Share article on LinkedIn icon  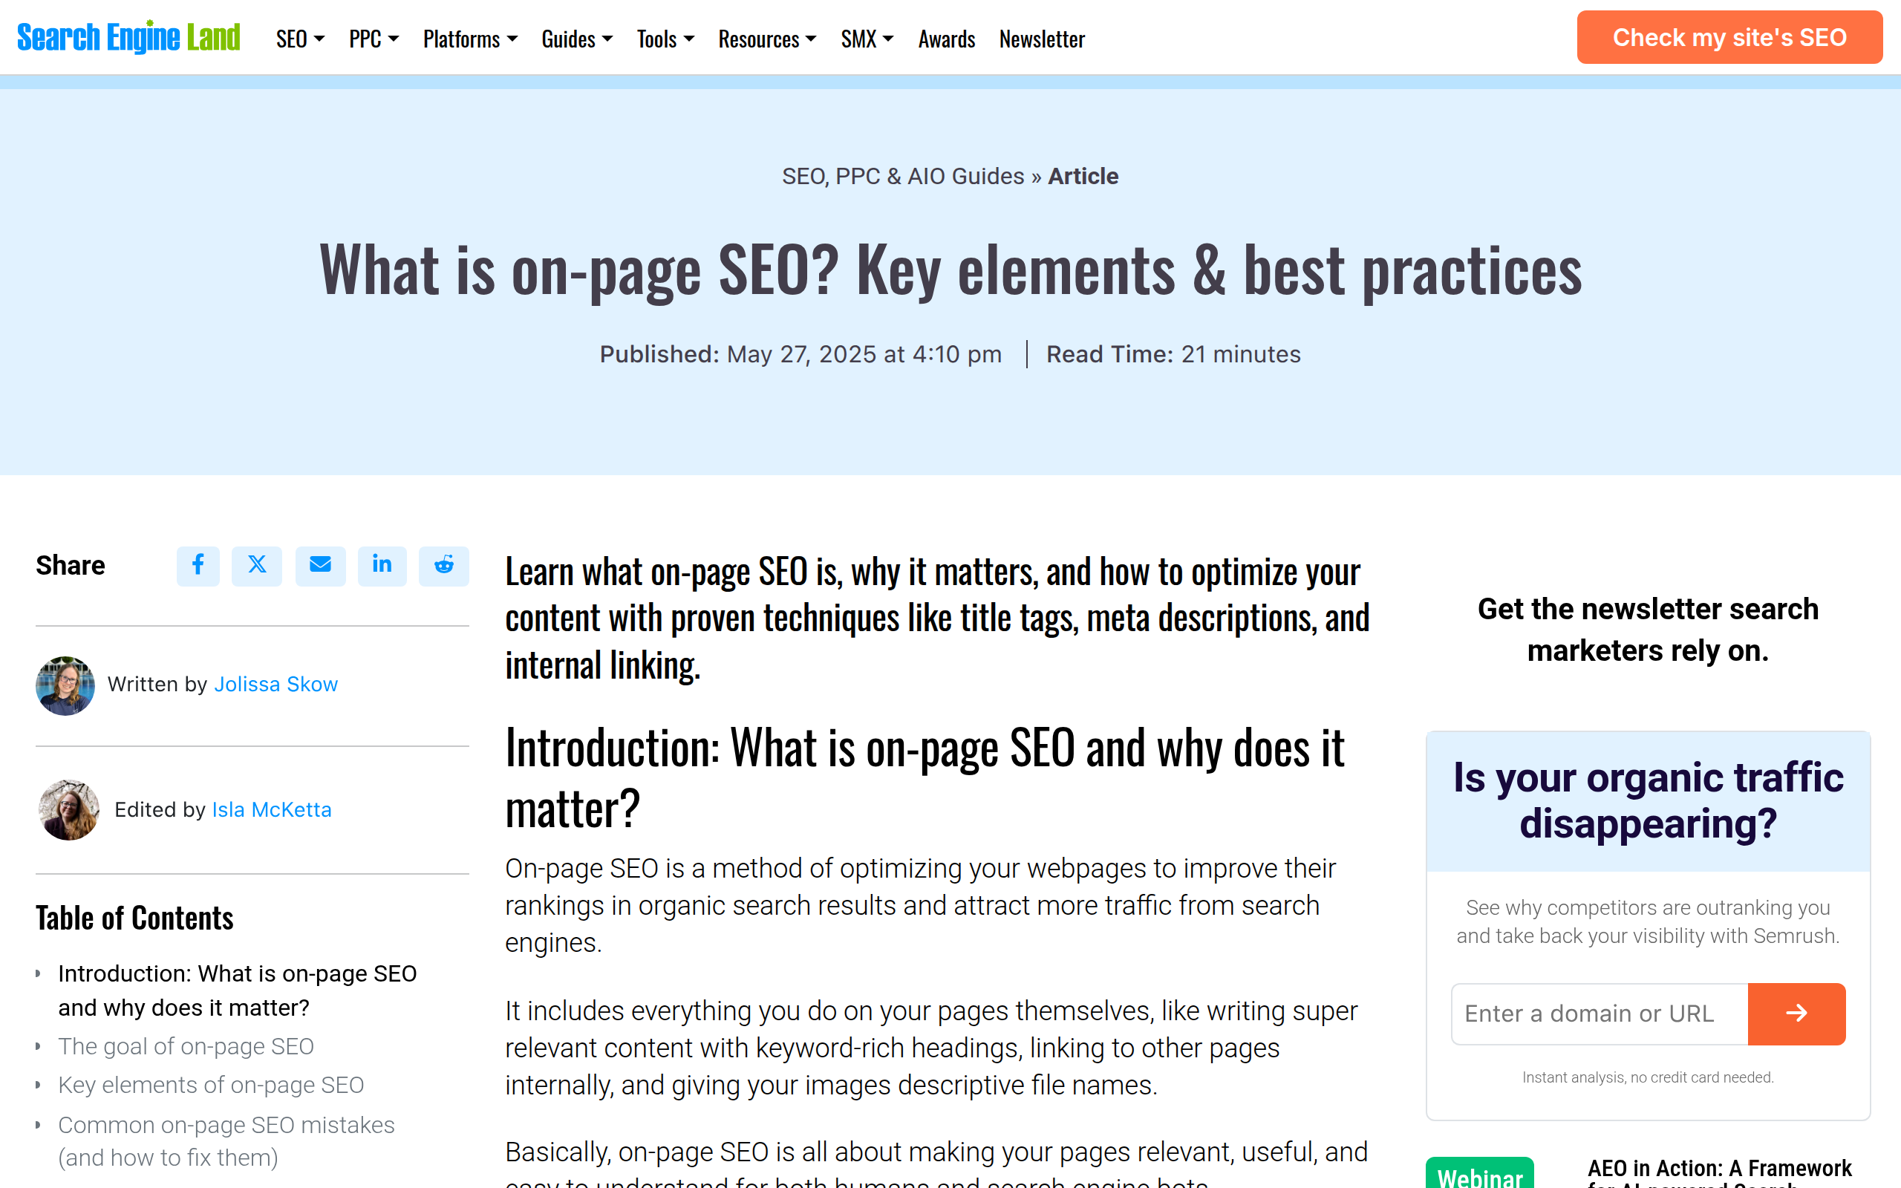point(382,566)
